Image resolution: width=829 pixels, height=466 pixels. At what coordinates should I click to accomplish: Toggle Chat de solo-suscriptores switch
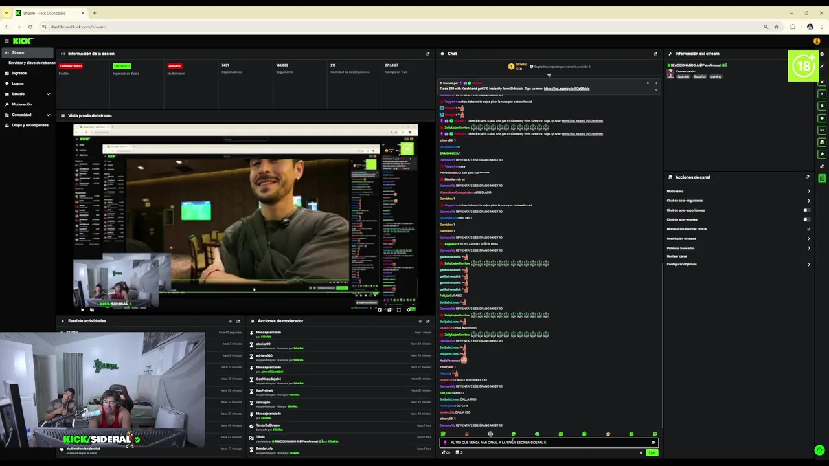tap(806, 210)
